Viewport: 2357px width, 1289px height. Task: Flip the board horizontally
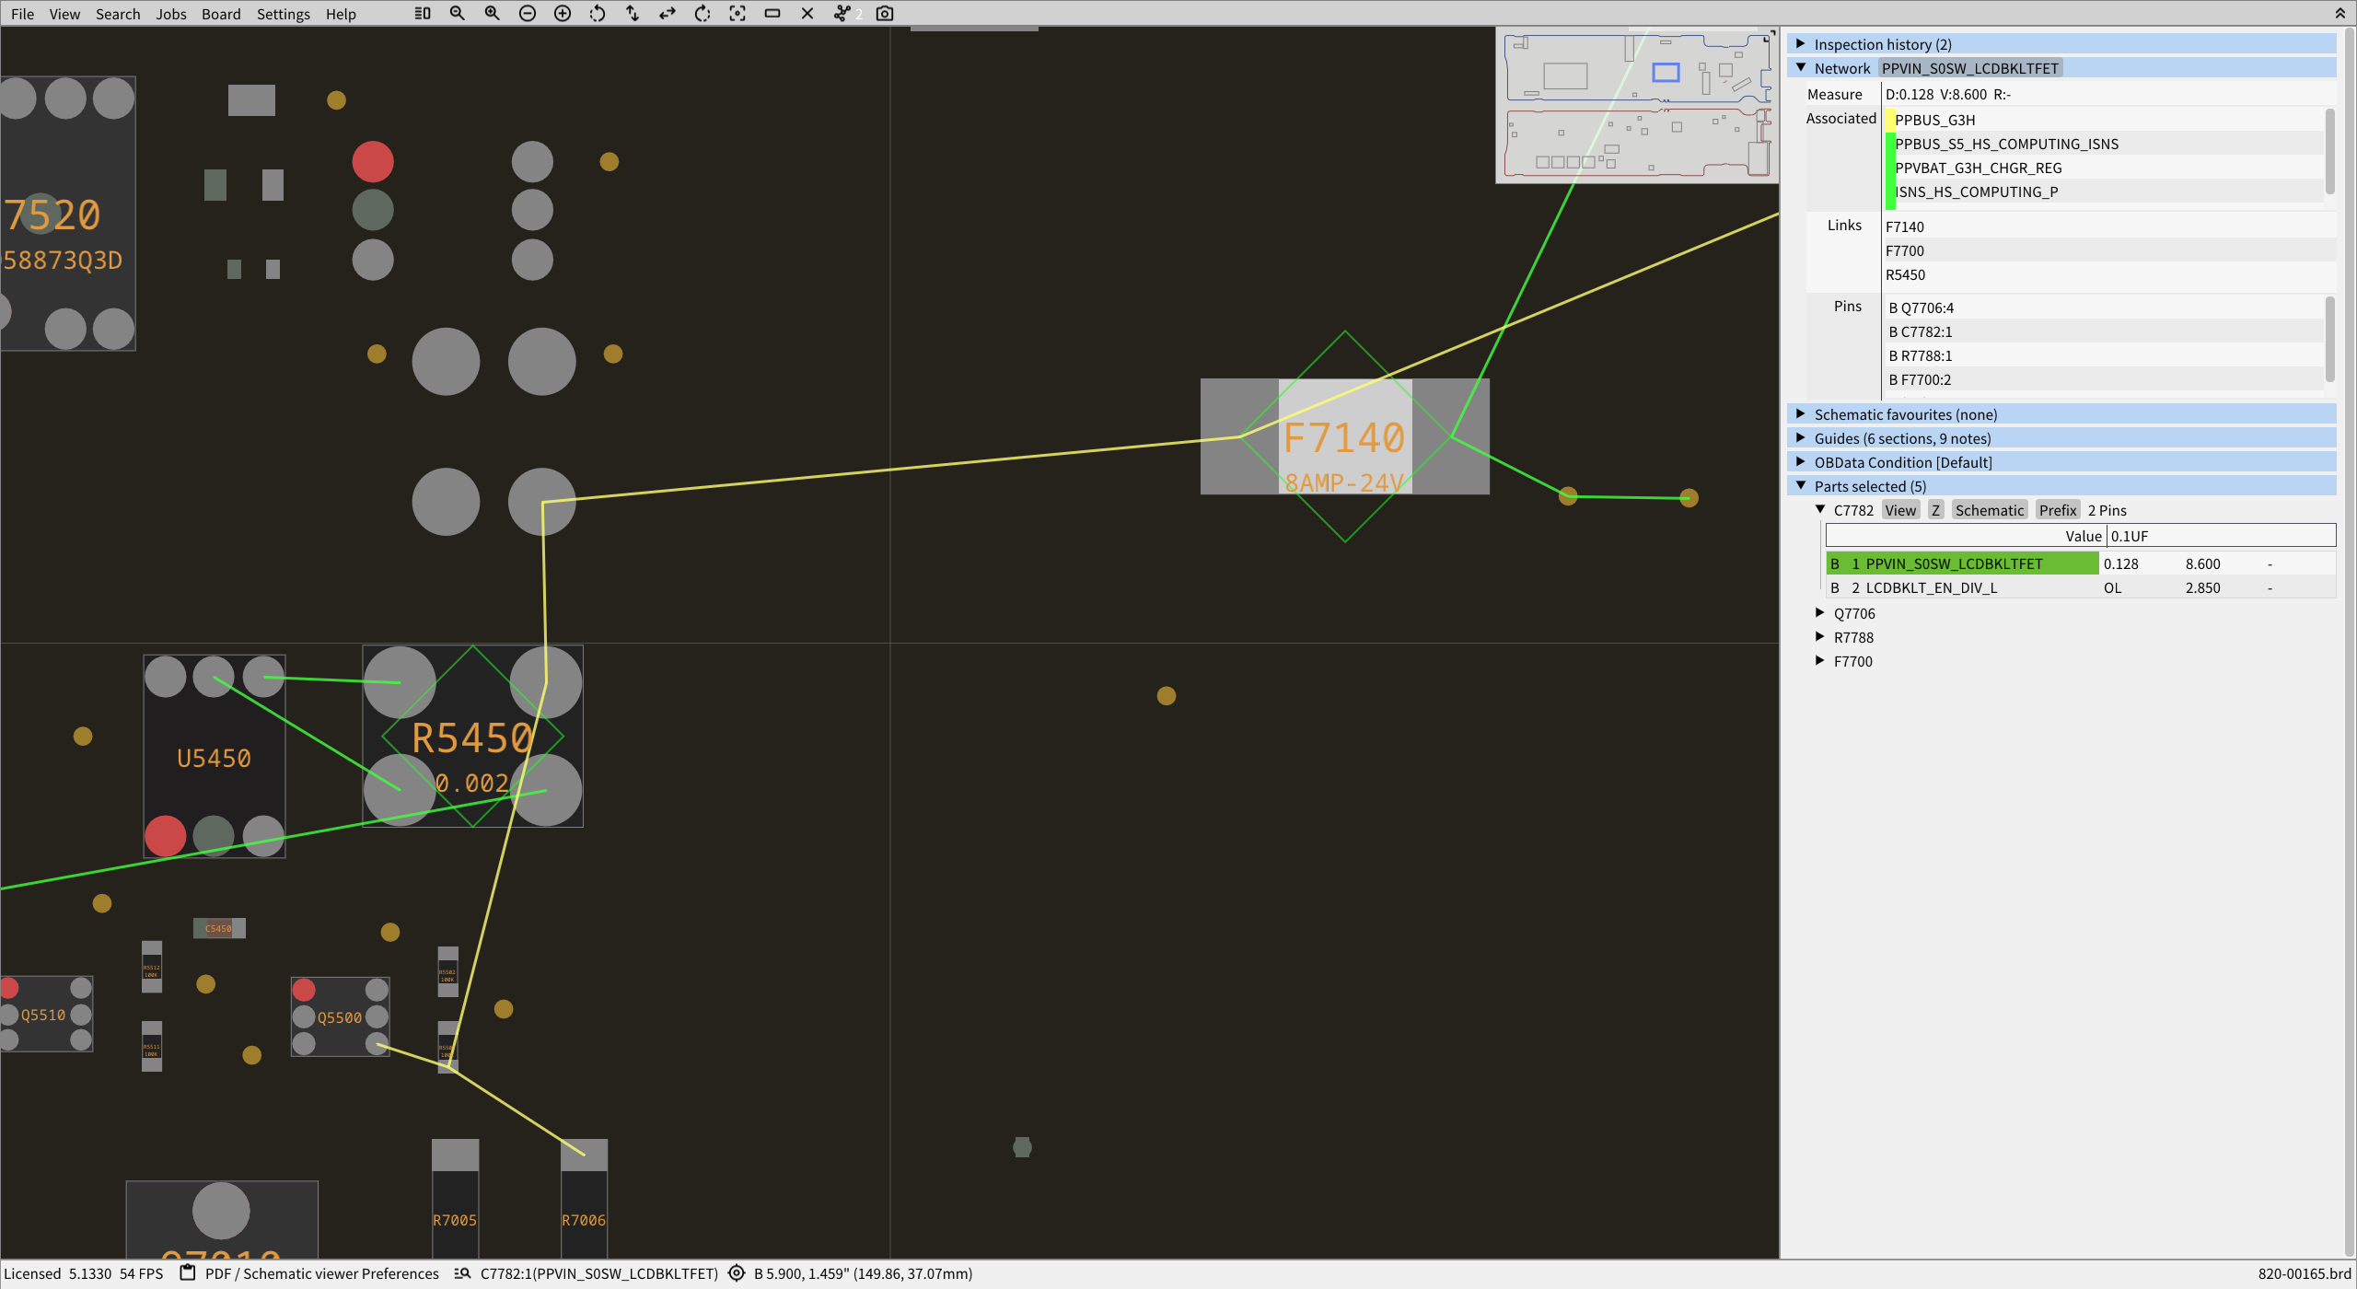point(668,13)
